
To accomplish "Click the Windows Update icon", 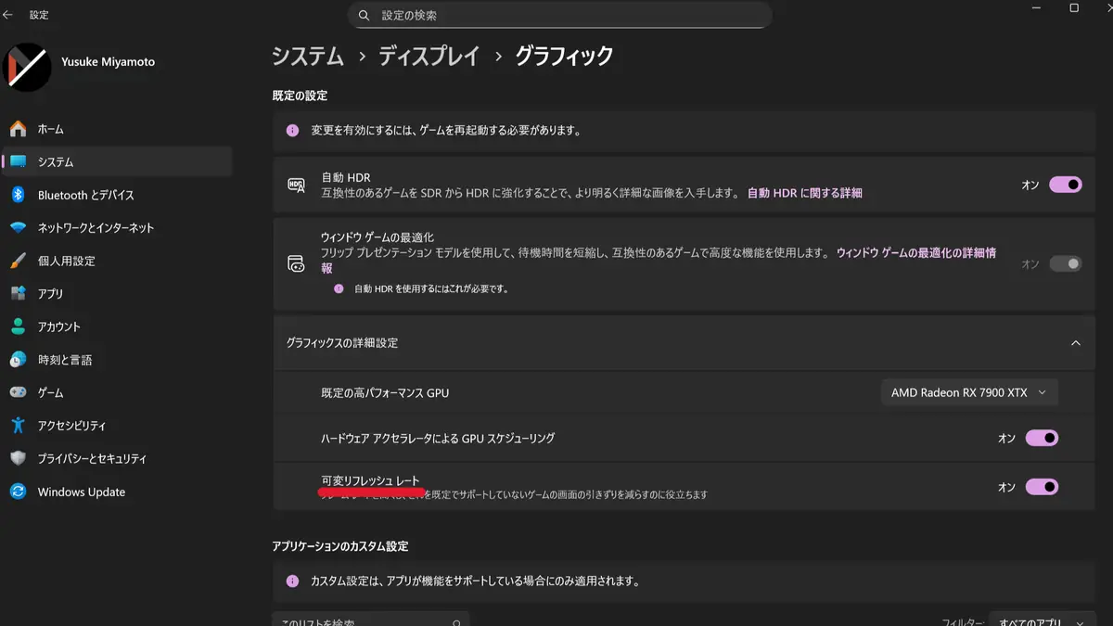I will tap(18, 492).
